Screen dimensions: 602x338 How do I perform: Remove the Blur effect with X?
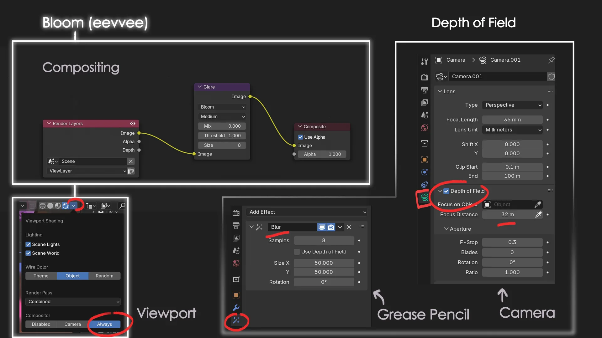[349, 227]
